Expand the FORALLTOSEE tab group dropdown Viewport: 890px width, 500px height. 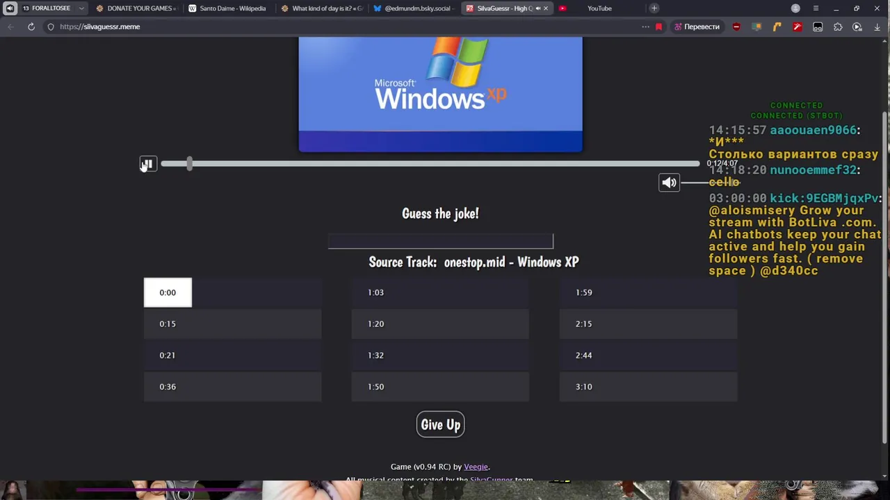[x=81, y=8]
